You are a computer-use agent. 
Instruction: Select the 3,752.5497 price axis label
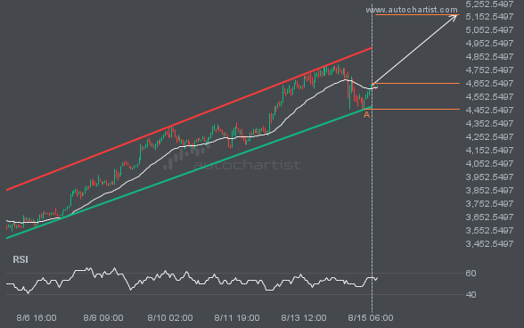(x=489, y=204)
